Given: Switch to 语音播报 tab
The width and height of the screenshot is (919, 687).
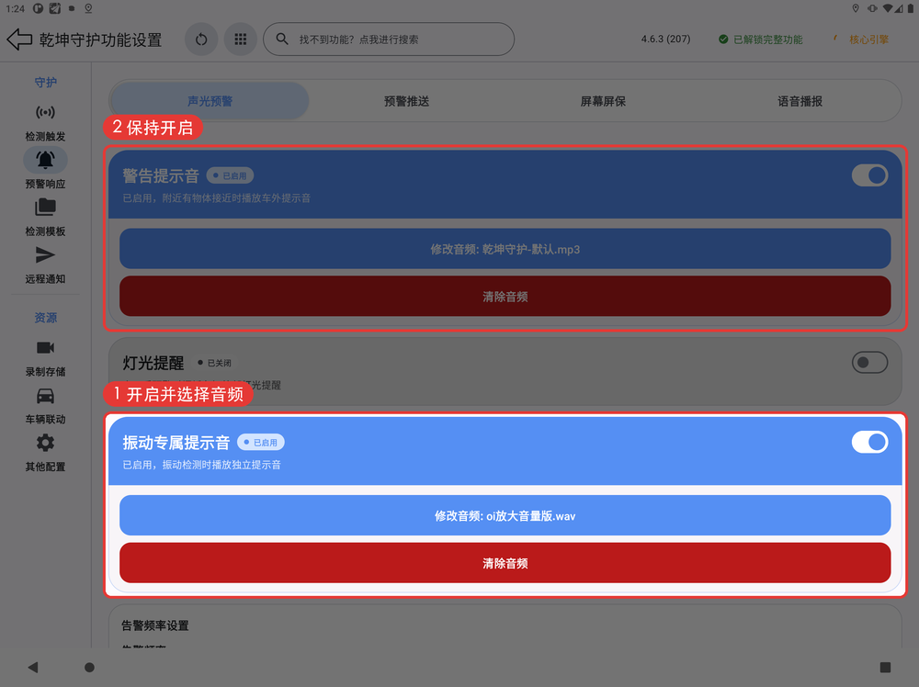Looking at the screenshot, I should tap(800, 101).
